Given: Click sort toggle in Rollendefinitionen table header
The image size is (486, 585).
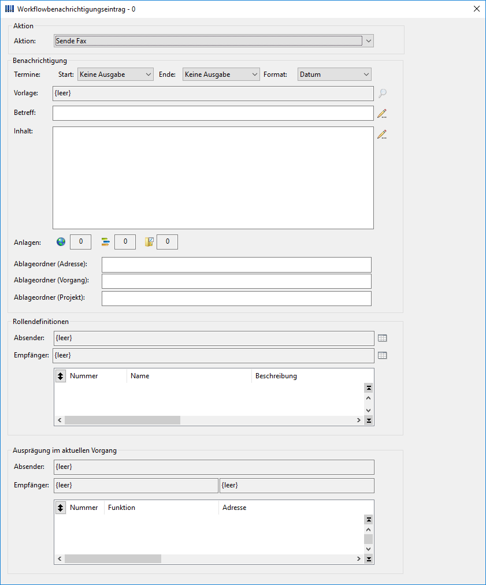Looking at the screenshot, I should coord(61,376).
